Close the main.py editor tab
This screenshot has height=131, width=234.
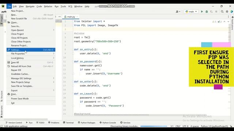(77, 17)
